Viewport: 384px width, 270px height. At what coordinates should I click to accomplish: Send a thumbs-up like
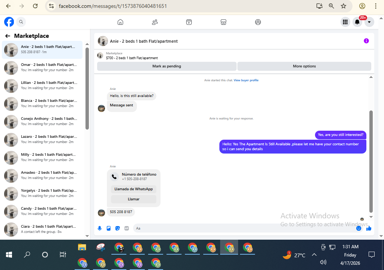(369, 228)
